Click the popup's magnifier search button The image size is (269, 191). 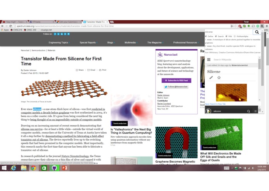point(257,32)
